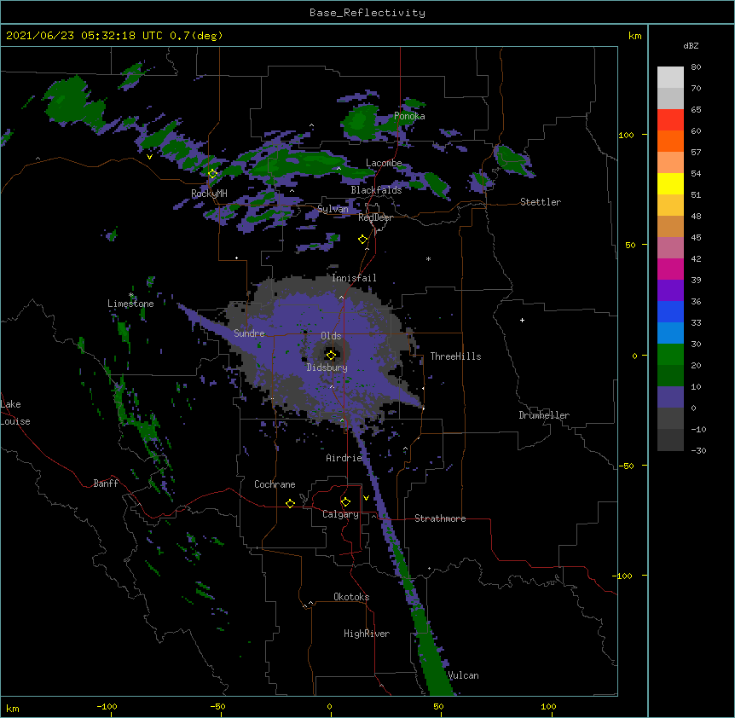Image resolution: width=735 pixels, height=718 pixels.
Task: Click the yellow radar site marker at Didsbury
Action: (331, 356)
